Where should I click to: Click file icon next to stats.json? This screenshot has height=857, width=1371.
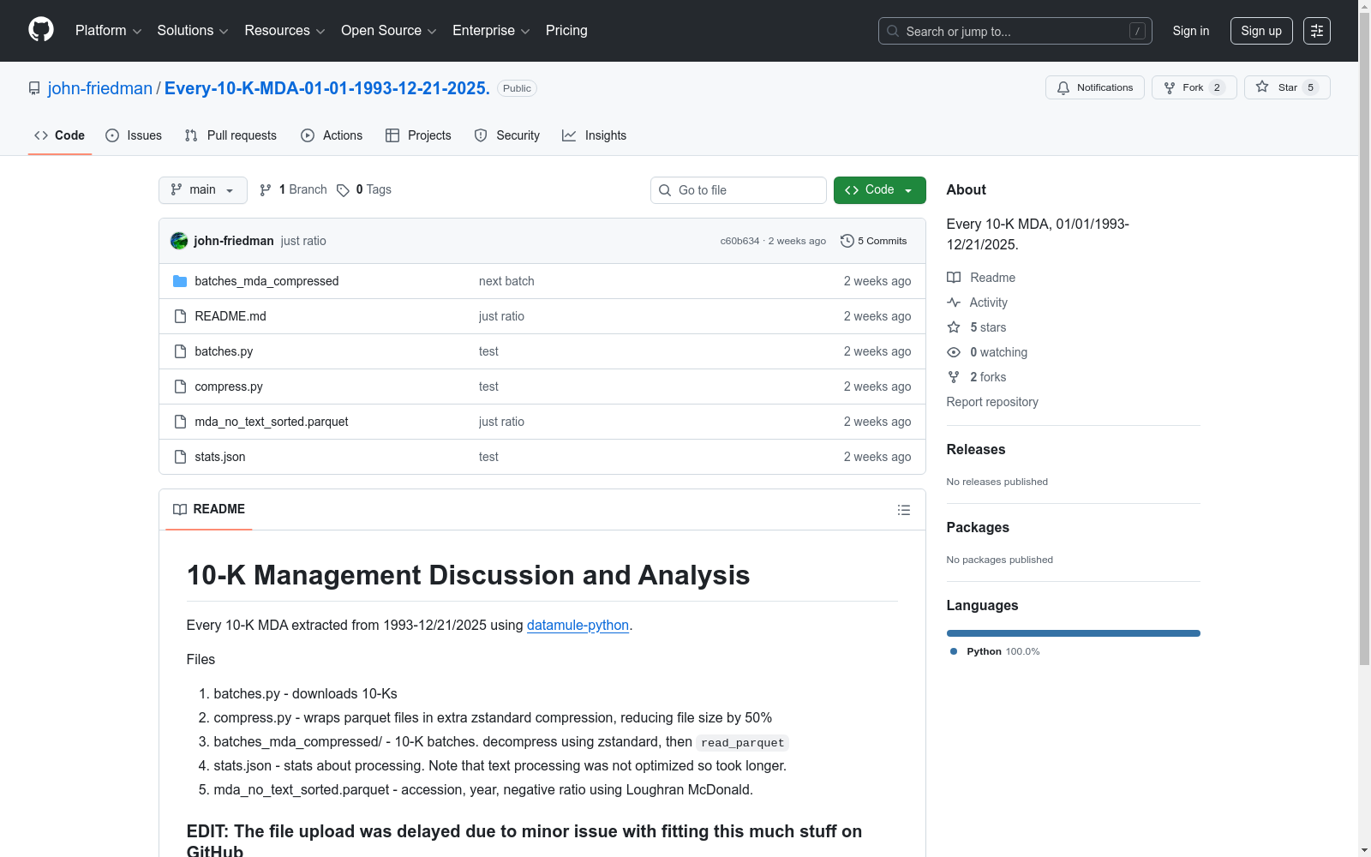point(180,457)
